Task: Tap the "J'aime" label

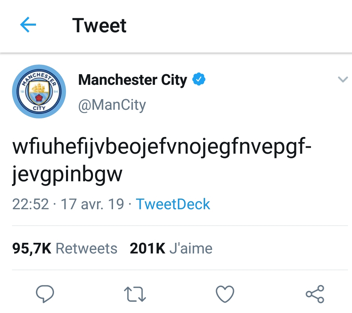Action: [x=191, y=248]
